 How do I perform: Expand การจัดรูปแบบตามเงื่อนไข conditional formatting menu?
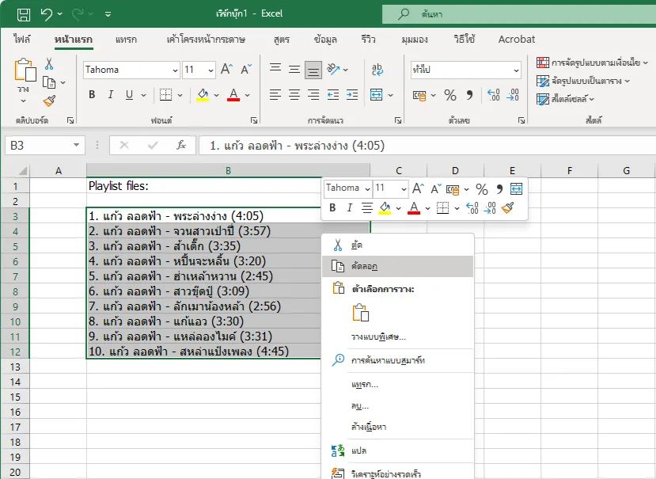pyautogui.click(x=592, y=63)
